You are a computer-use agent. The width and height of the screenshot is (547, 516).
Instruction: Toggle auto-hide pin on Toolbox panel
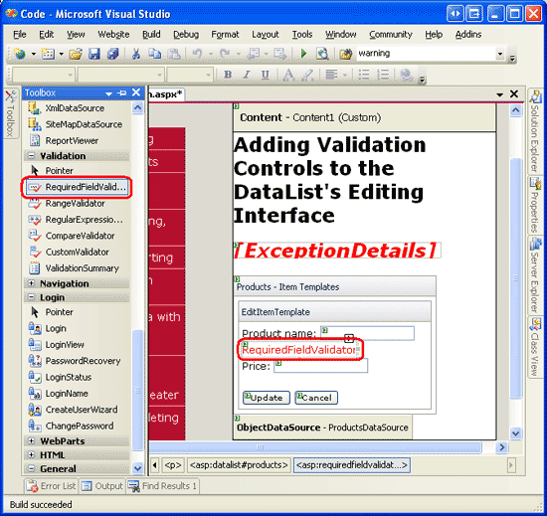coord(122,93)
